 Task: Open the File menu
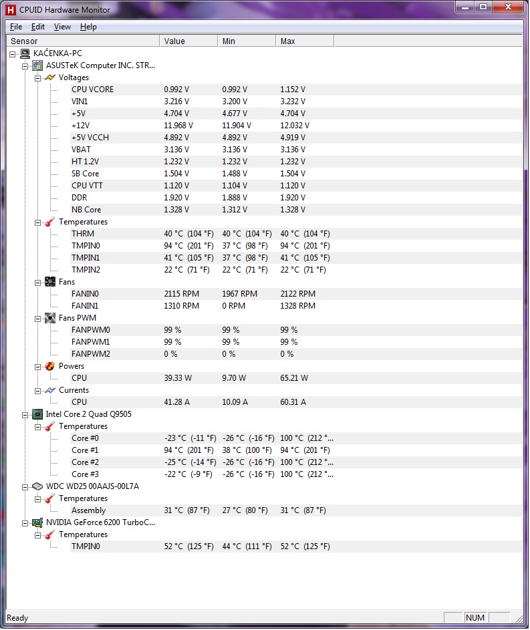pos(16,27)
